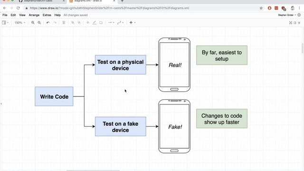Select the Write Code box
This screenshot has width=304, height=171.
pos(54,96)
